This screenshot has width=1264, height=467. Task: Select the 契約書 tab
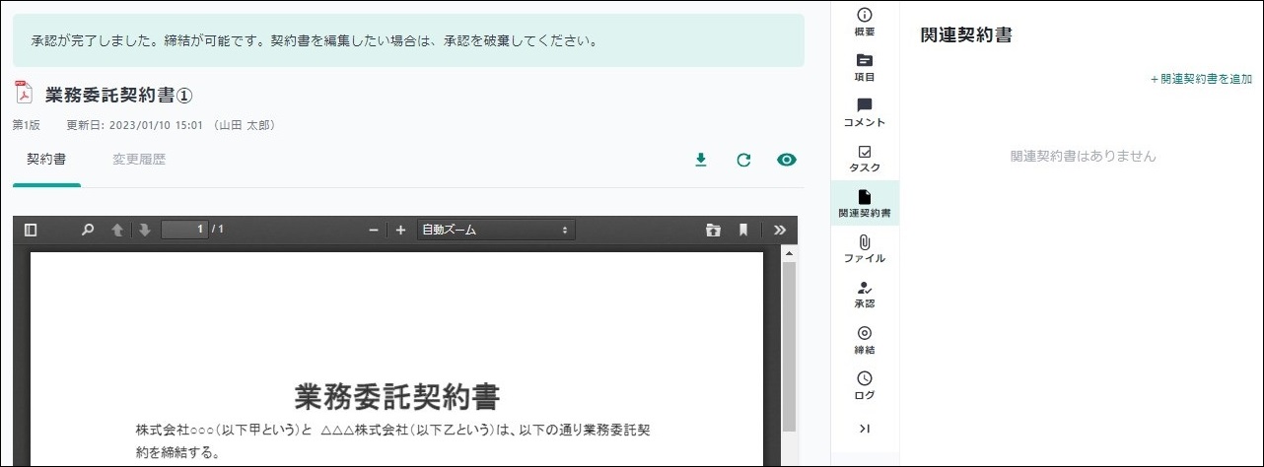click(46, 159)
